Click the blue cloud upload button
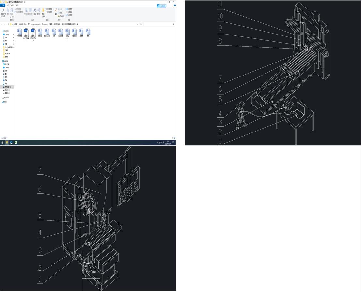 [x=161, y=6]
